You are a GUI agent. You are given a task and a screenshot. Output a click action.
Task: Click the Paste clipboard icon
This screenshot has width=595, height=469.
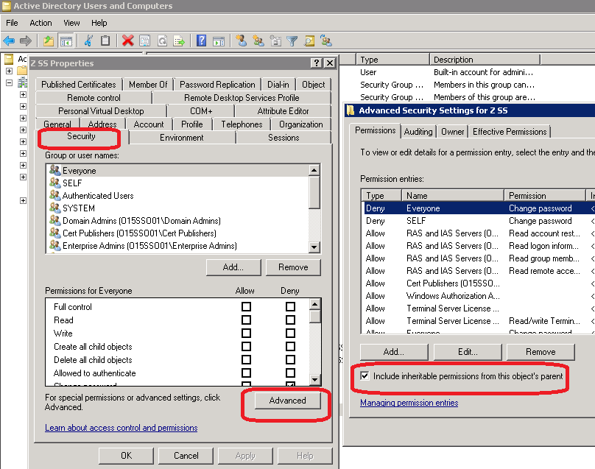pos(105,40)
